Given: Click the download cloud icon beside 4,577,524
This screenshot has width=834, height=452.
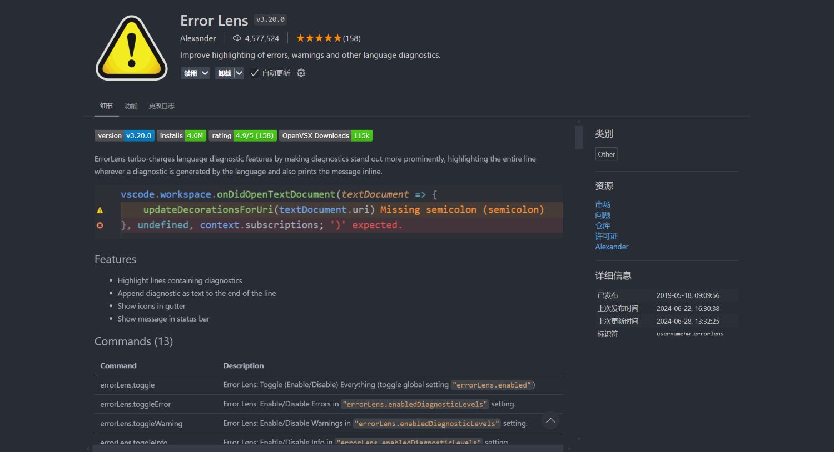Looking at the screenshot, I should pos(237,38).
